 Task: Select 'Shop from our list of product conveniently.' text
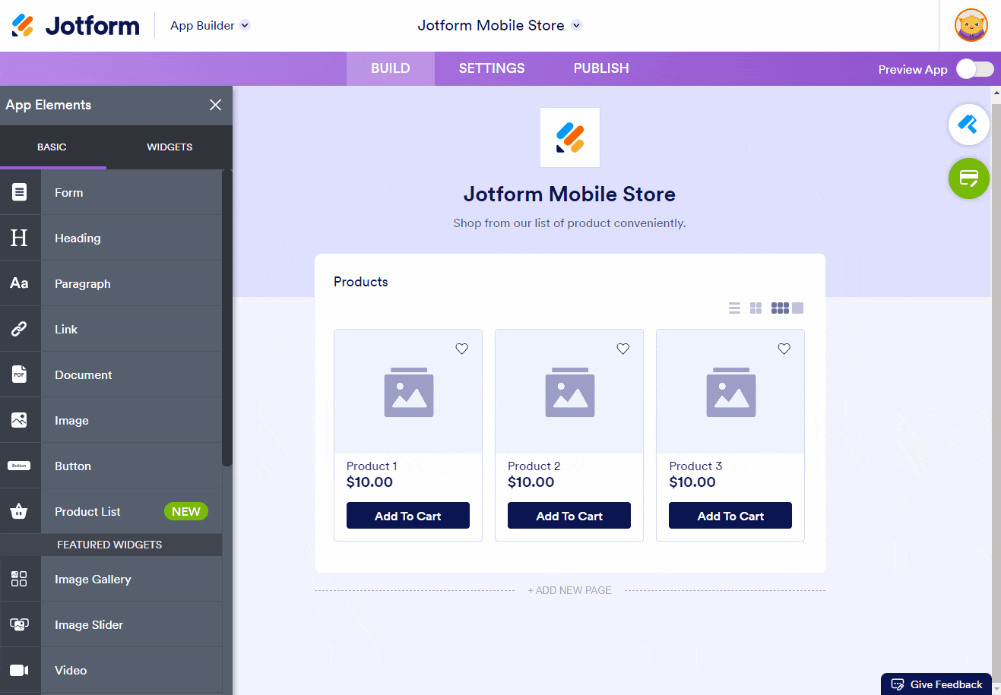tap(570, 223)
